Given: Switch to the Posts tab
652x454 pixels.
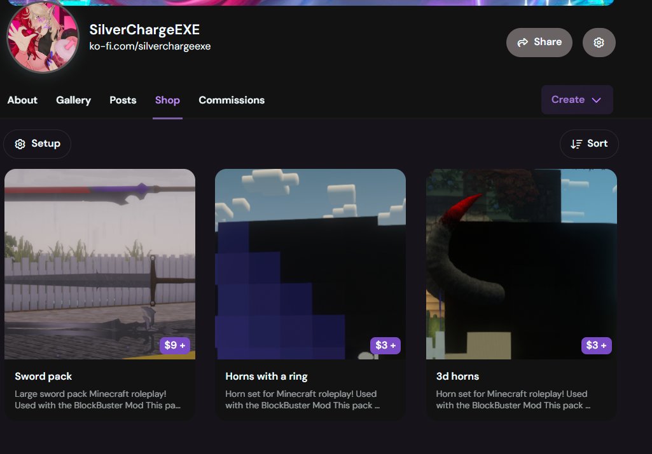Looking at the screenshot, I should click(123, 100).
